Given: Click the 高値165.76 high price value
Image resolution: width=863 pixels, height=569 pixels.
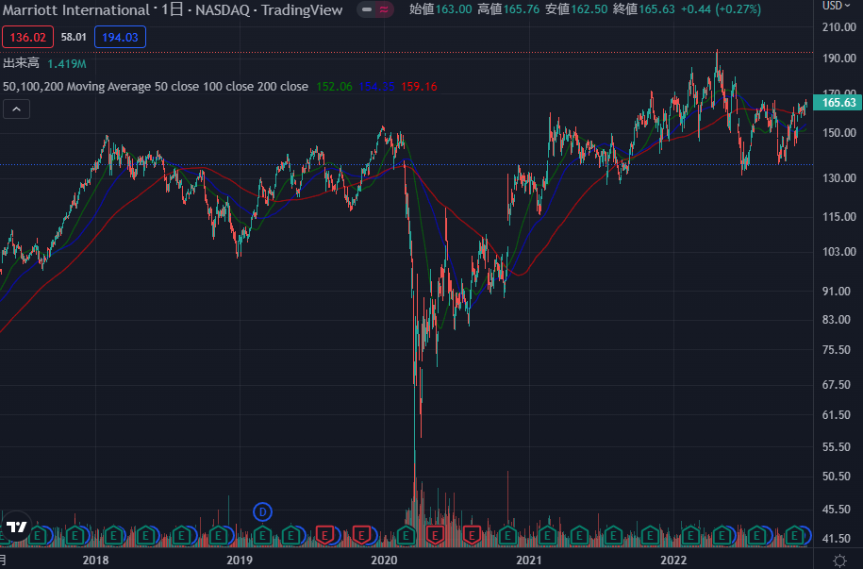Looking at the screenshot, I should coord(508,9).
